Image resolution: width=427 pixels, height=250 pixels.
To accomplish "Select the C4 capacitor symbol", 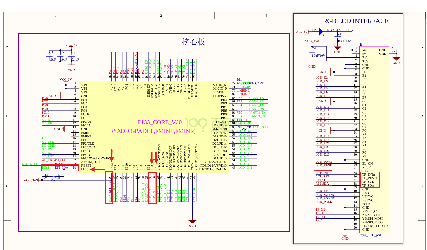I will coord(312,52).
